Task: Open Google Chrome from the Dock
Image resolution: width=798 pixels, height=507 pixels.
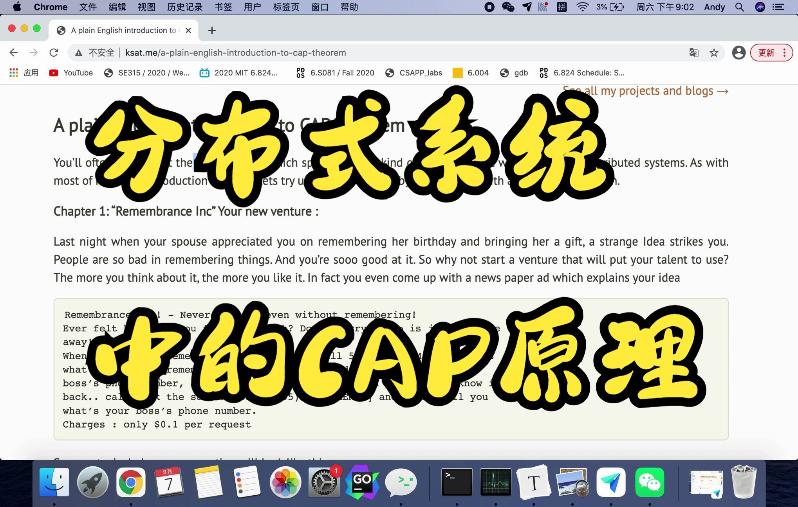Action: click(x=131, y=482)
